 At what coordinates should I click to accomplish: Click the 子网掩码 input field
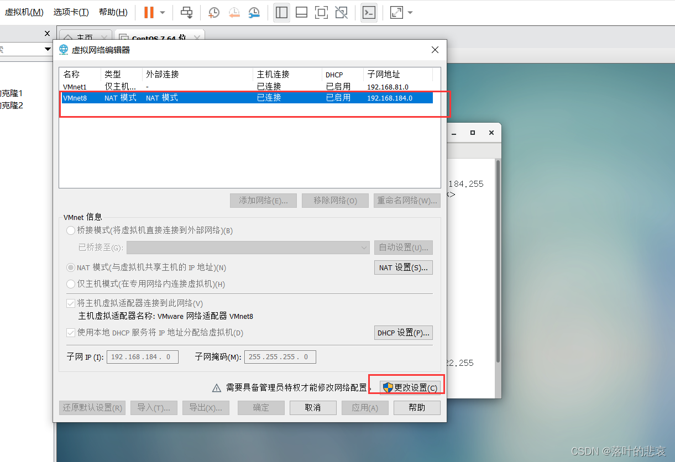pyautogui.click(x=280, y=357)
